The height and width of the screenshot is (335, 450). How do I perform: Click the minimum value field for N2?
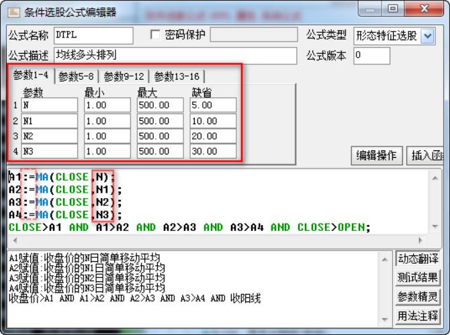107,136
